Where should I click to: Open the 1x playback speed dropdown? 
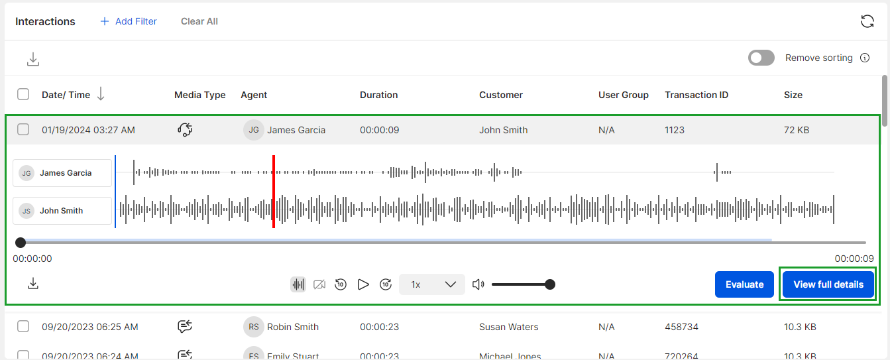(x=432, y=284)
